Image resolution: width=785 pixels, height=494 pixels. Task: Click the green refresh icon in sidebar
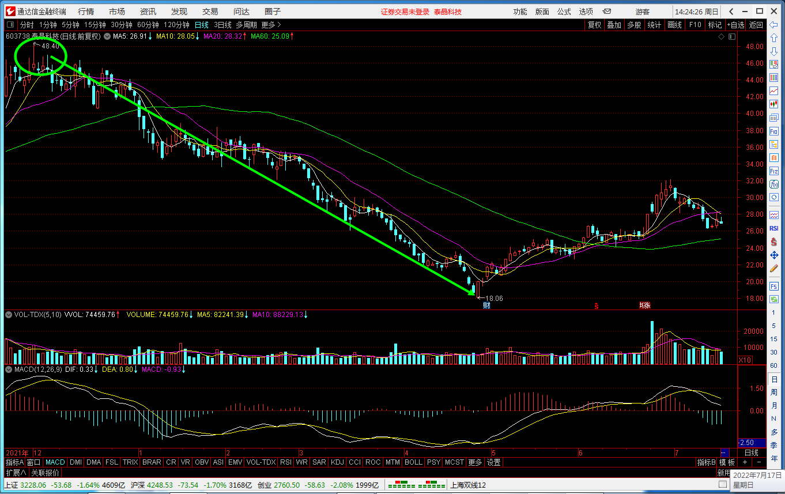[774, 299]
